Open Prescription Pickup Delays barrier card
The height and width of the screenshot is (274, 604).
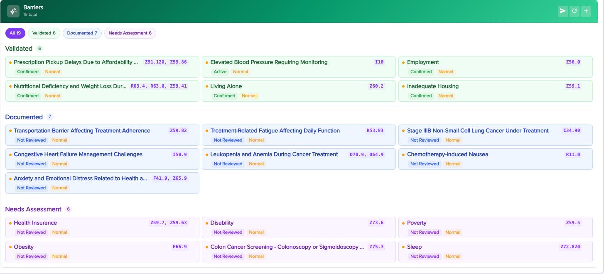102,67
